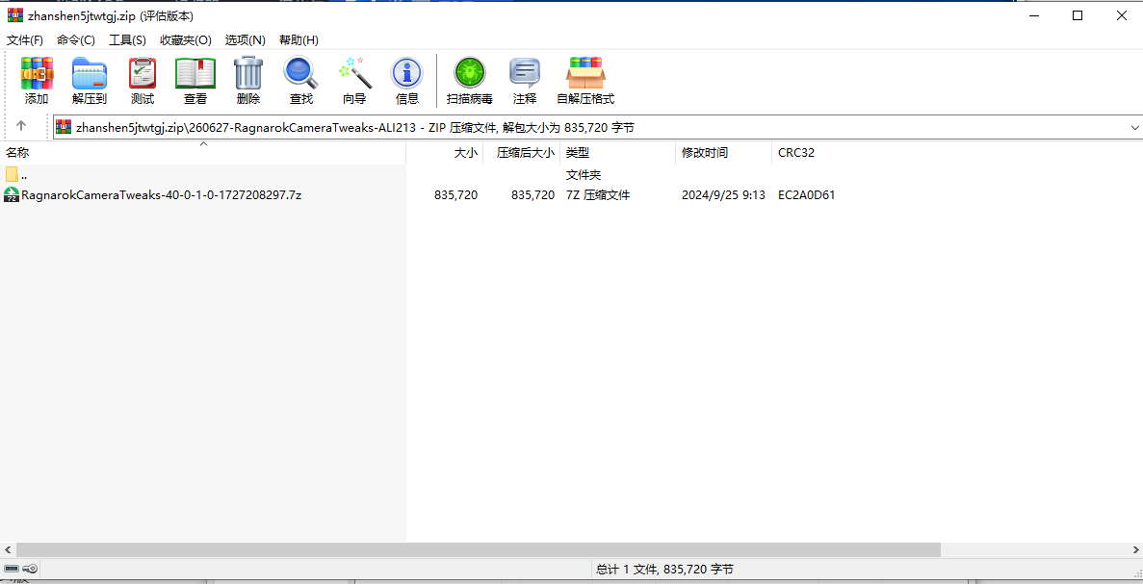Go up one folder level arrow

pyautogui.click(x=21, y=126)
